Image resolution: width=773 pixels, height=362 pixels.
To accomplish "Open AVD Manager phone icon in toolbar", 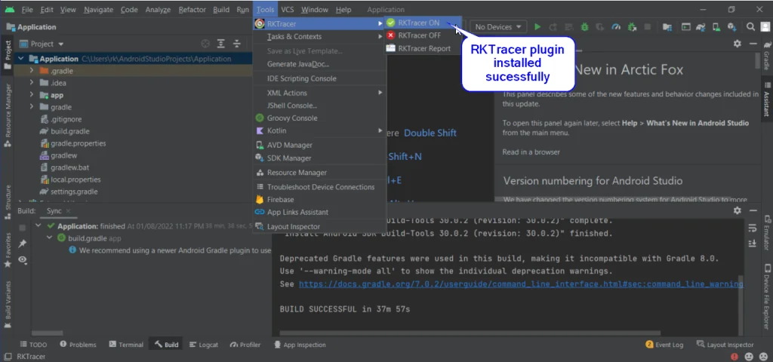I will tap(716, 27).
